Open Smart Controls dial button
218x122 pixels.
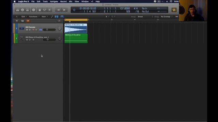pyautogui.click(x=40, y=10)
